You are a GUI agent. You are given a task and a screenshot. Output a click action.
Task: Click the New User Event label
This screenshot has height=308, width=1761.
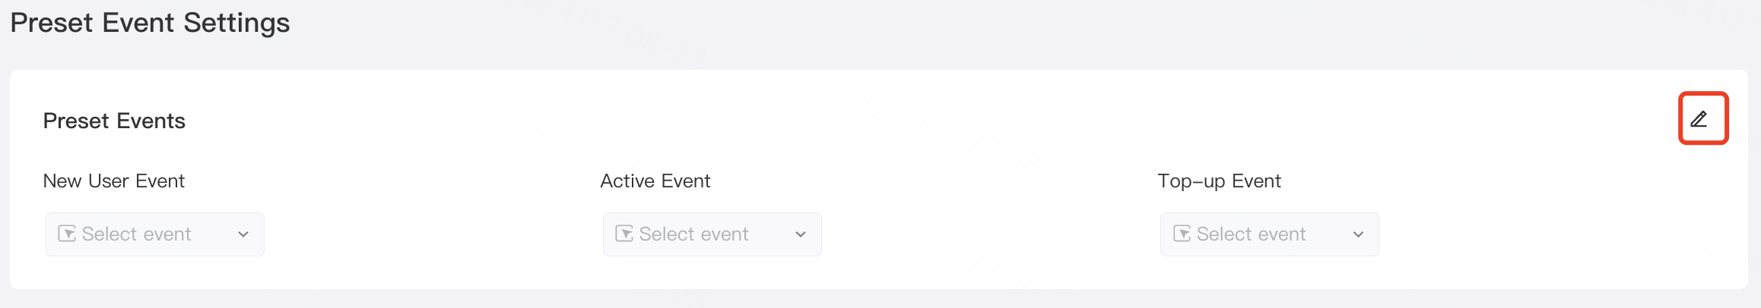[114, 181]
